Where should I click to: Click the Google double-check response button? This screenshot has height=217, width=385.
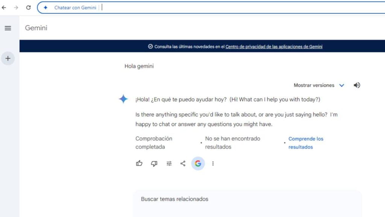[198, 164]
